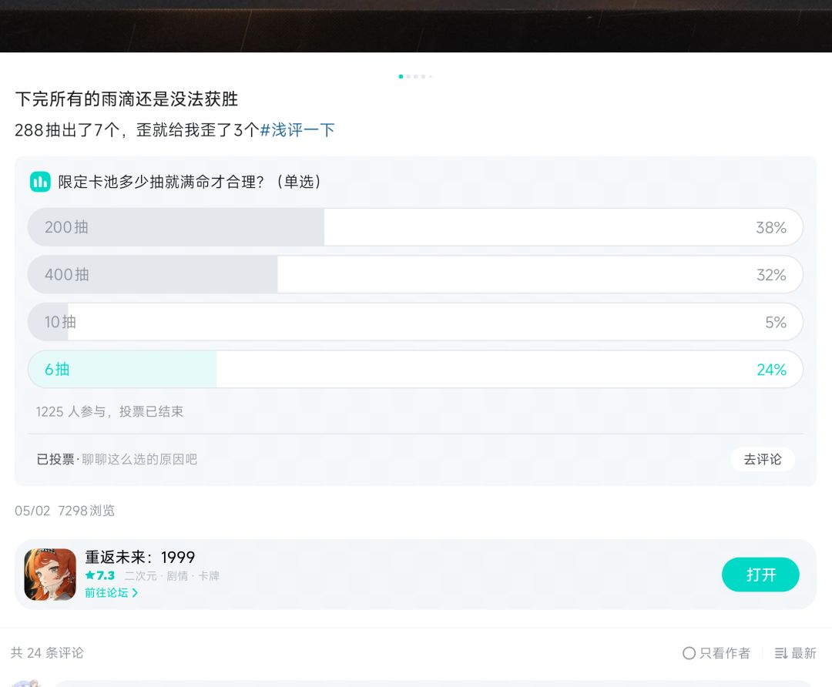
Task: Select the 10抽 poll option
Action: pyautogui.click(x=415, y=321)
